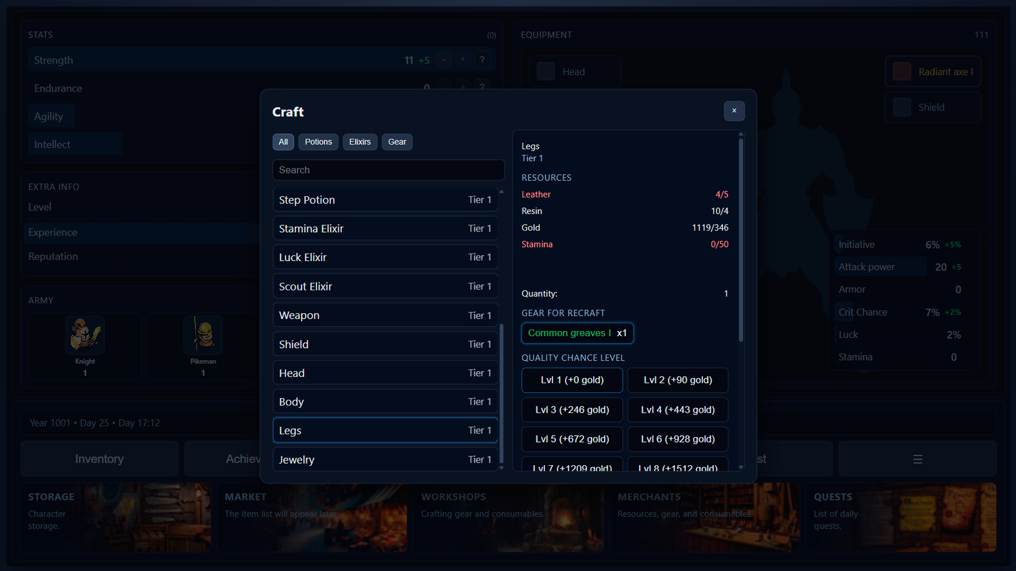The width and height of the screenshot is (1016, 571).
Task: Open the Endurance stat help icon
Action: pos(482,88)
